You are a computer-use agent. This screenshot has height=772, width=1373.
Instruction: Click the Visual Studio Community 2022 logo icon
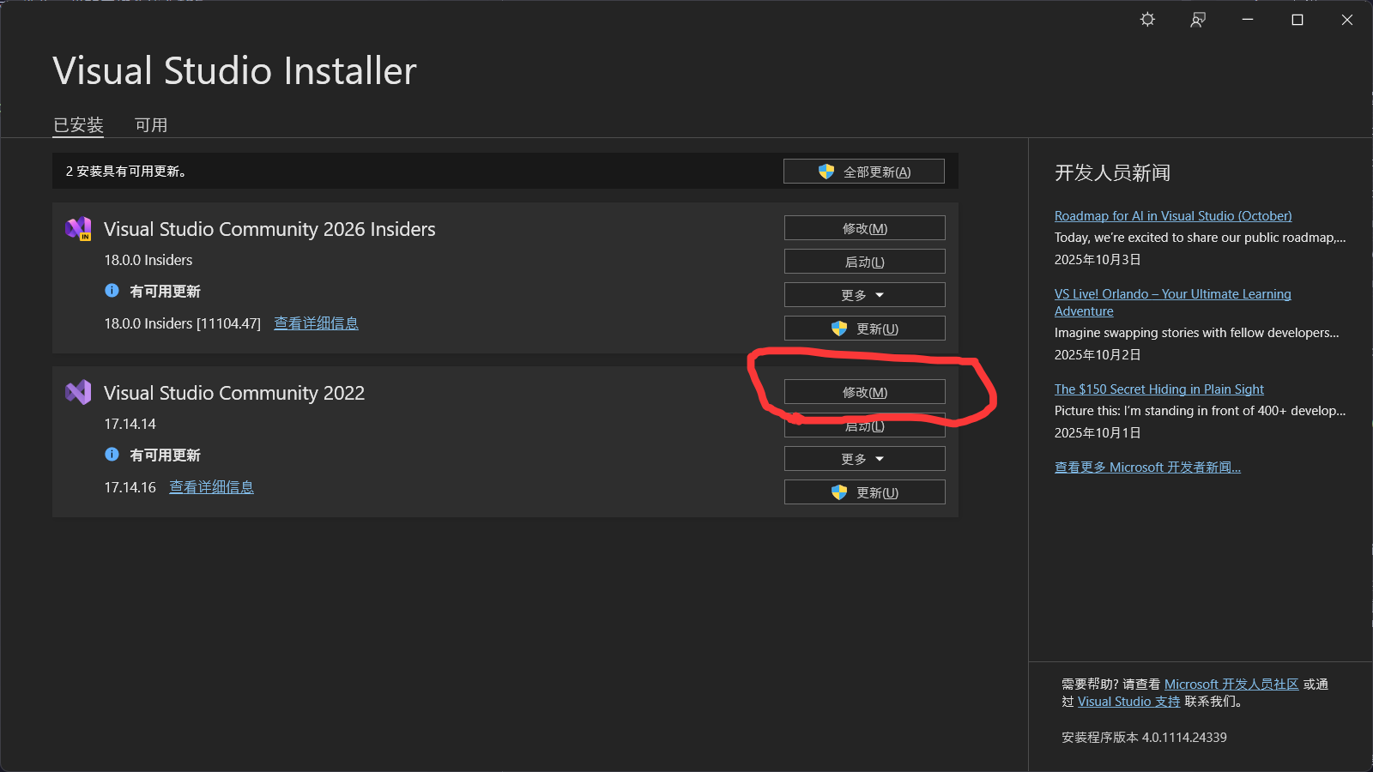click(78, 393)
